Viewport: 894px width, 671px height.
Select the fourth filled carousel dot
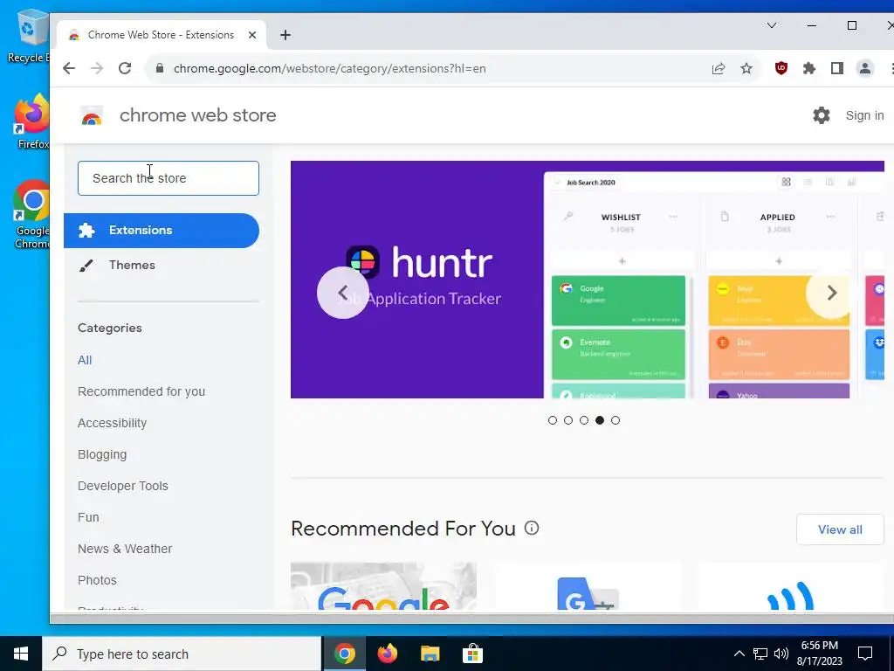point(600,420)
